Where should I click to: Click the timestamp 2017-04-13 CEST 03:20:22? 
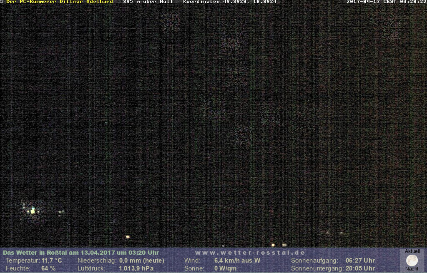coord(387,2)
